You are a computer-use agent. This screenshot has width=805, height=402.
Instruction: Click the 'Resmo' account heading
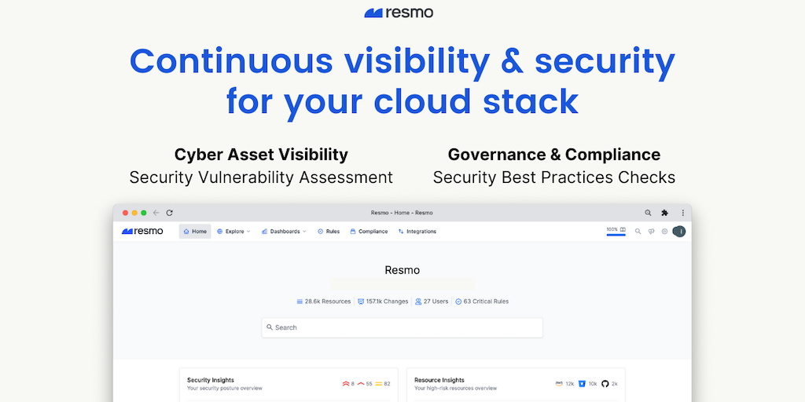coord(402,270)
